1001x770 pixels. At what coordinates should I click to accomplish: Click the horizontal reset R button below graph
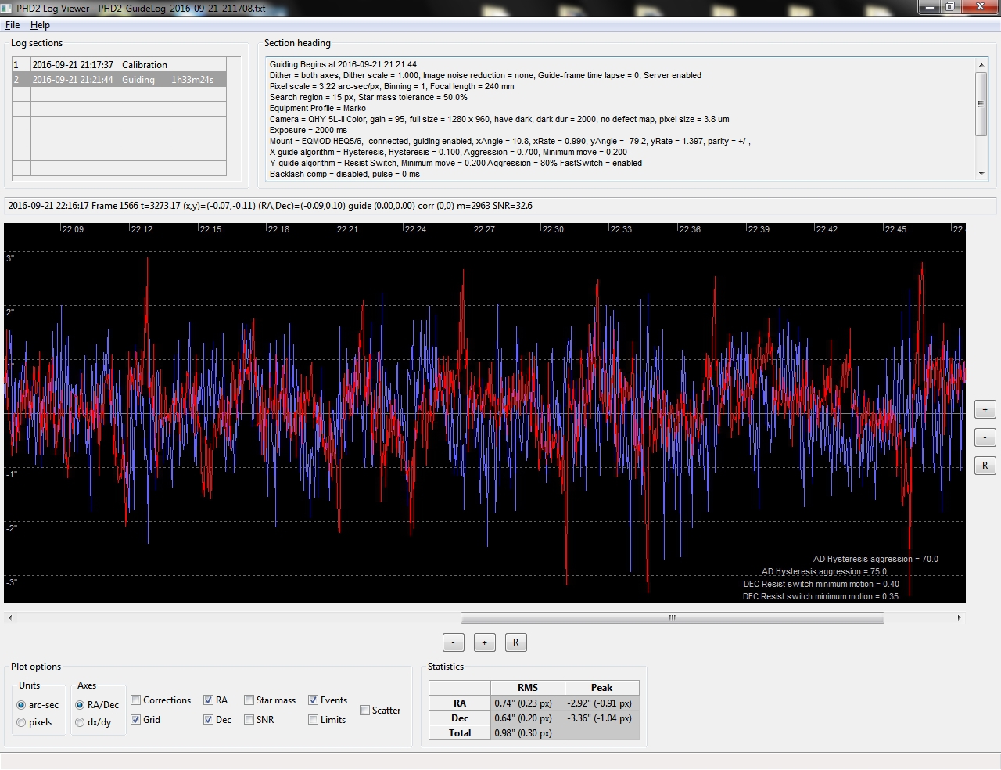click(516, 642)
